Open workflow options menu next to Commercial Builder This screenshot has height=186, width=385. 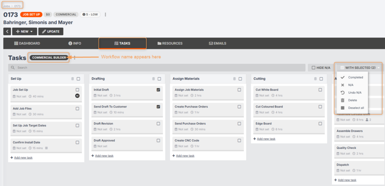click(74, 58)
